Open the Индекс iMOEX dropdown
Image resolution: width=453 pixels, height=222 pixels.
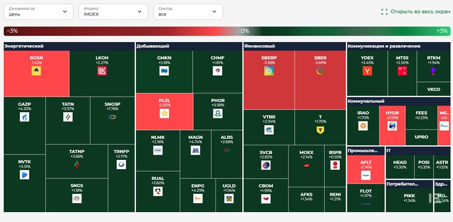click(x=113, y=12)
